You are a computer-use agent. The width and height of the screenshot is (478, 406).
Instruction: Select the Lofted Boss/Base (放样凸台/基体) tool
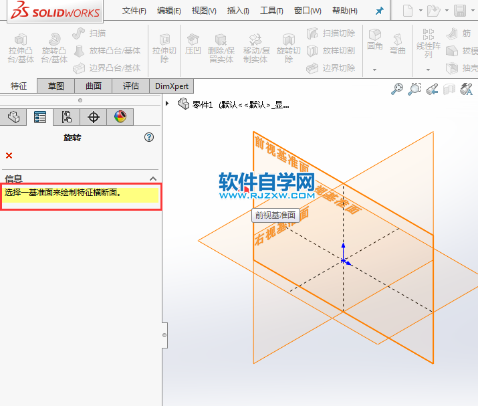click(x=107, y=51)
